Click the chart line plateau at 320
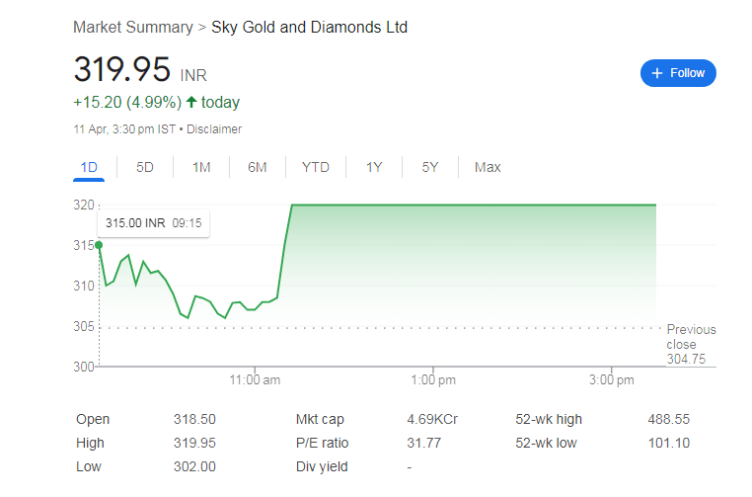The image size is (752, 497). pos(474,205)
